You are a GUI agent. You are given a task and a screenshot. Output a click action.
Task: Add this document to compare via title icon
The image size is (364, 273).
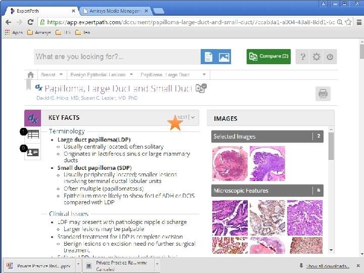201,88
